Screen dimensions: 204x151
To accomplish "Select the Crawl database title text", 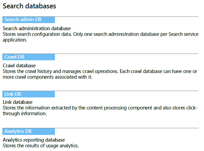I will (19, 66).
